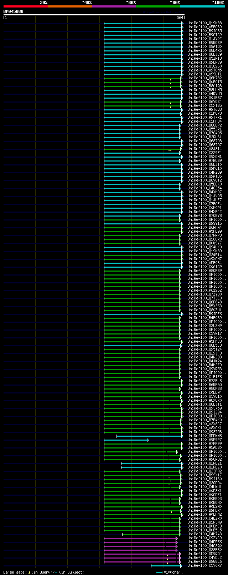
Task: Click label UniRef100_Q8L5J3
Action: [x=204, y=346]
